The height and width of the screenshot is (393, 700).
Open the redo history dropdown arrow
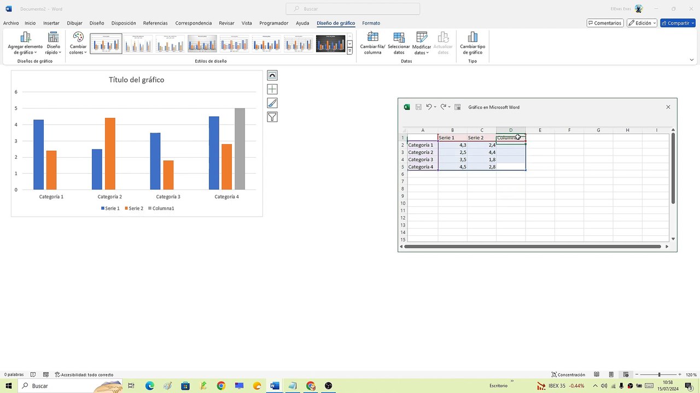point(450,107)
